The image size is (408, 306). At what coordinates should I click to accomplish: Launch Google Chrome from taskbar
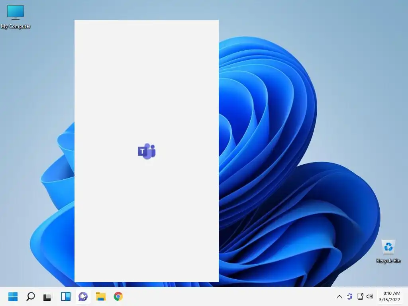tap(118, 296)
